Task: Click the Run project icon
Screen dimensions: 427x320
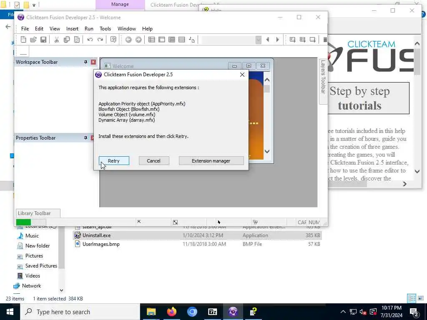Action: (x=292, y=40)
